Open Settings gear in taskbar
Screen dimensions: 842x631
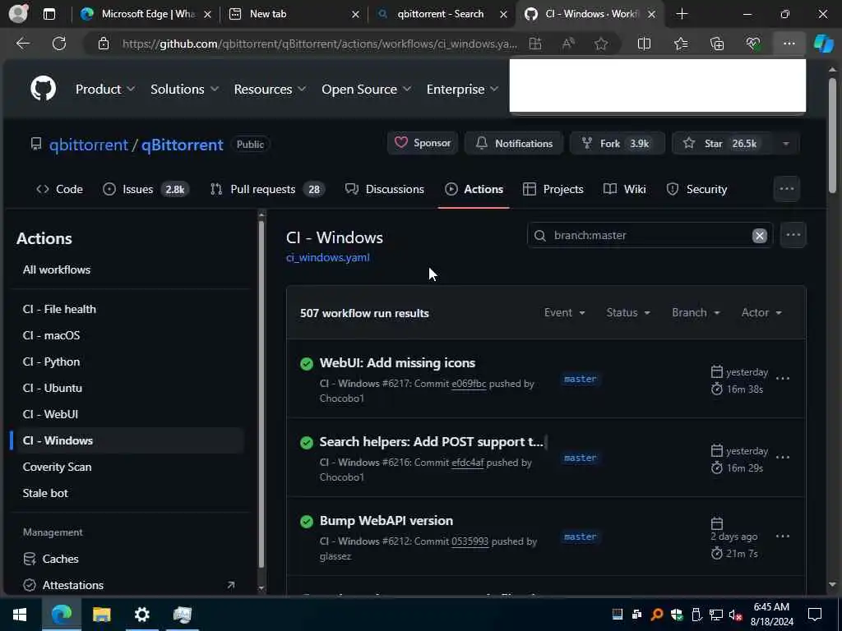(x=141, y=615)
